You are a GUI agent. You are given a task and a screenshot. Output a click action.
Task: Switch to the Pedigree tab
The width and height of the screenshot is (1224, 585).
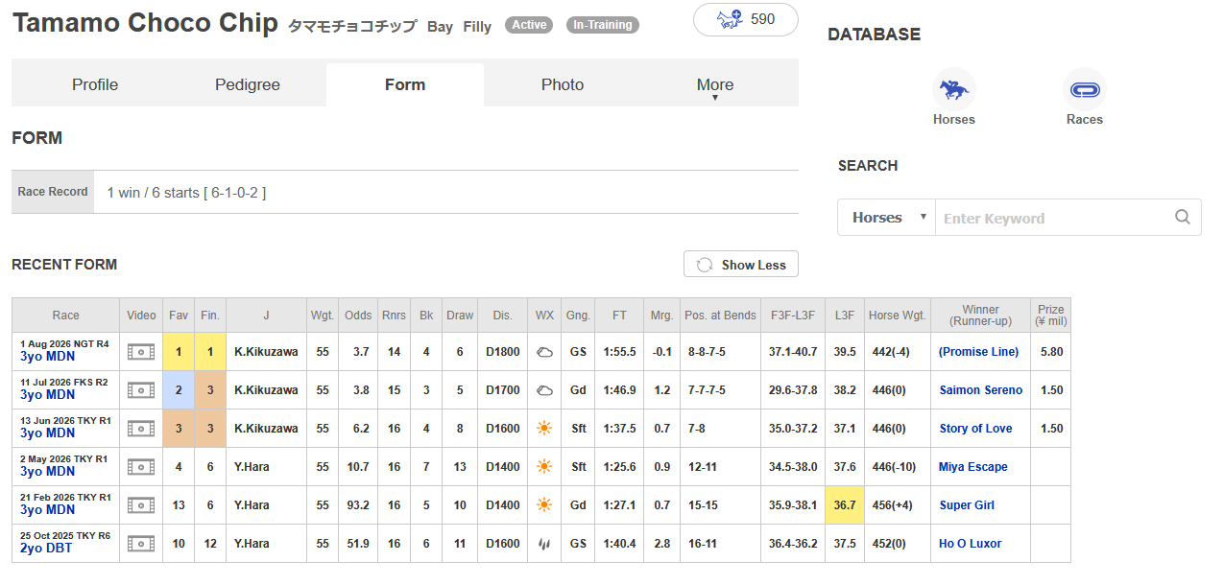(x=248, y=84)
